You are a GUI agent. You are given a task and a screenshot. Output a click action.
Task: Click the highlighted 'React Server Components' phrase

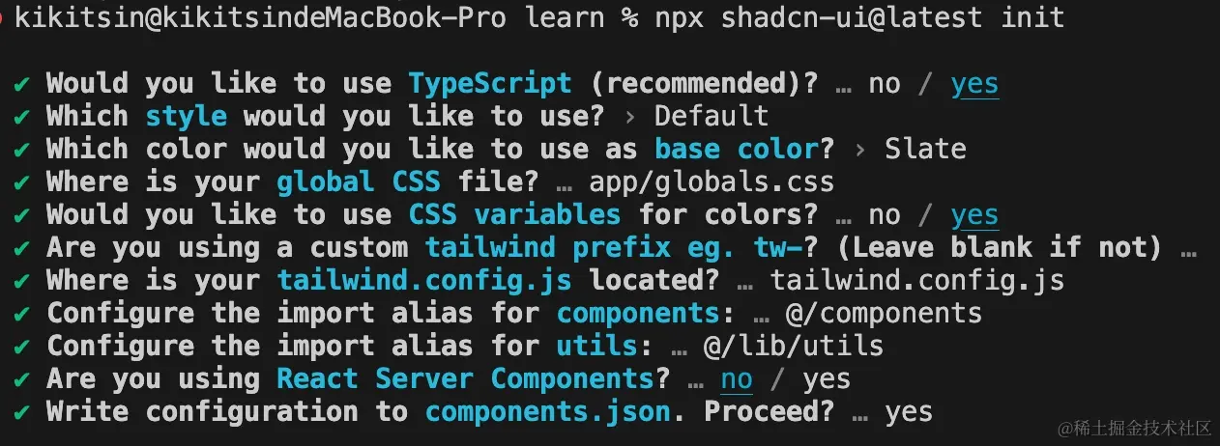click(465, 379)
